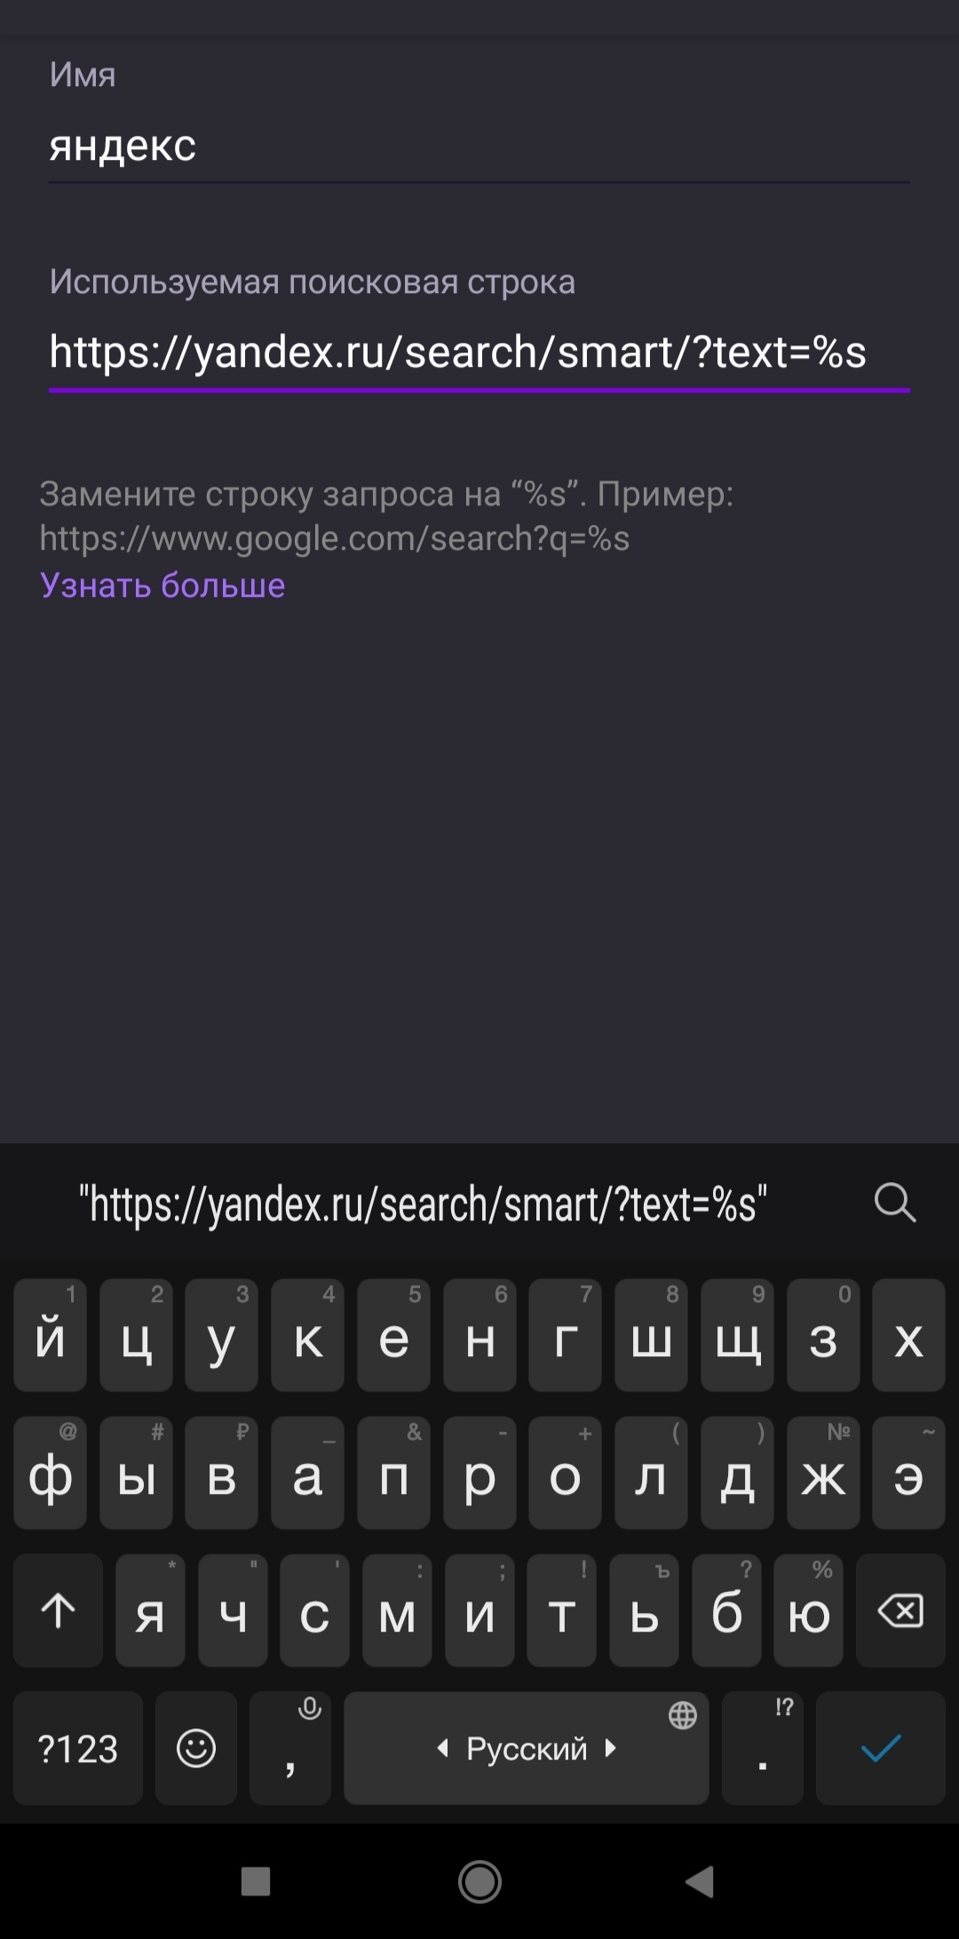The image size is (959, 1939).
Task: Switch language with right arrow on Русский spacebar
Action: coord(610,1748)
